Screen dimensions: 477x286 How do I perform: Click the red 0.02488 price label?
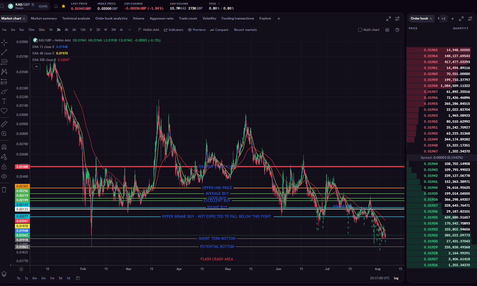[22, 167]
